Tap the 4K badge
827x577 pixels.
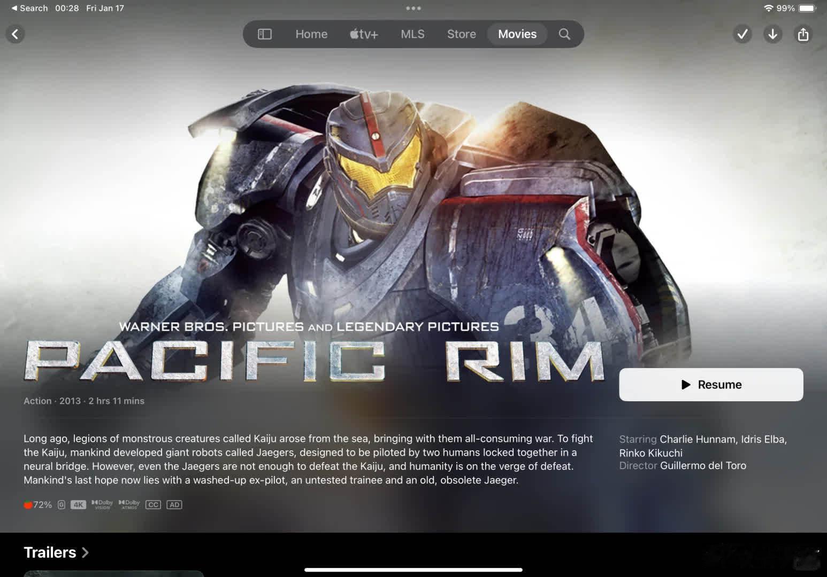click(78, 505)
